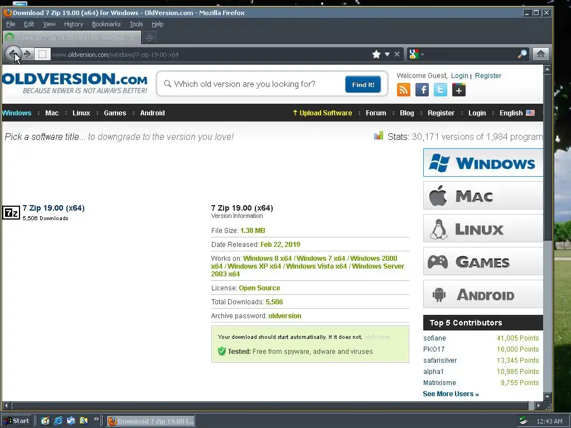Open the Forum link
Screen dimensions: 571x428
click(376, 113)
